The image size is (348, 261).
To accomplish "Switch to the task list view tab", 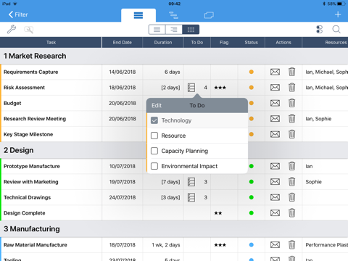I will [138, 15].
